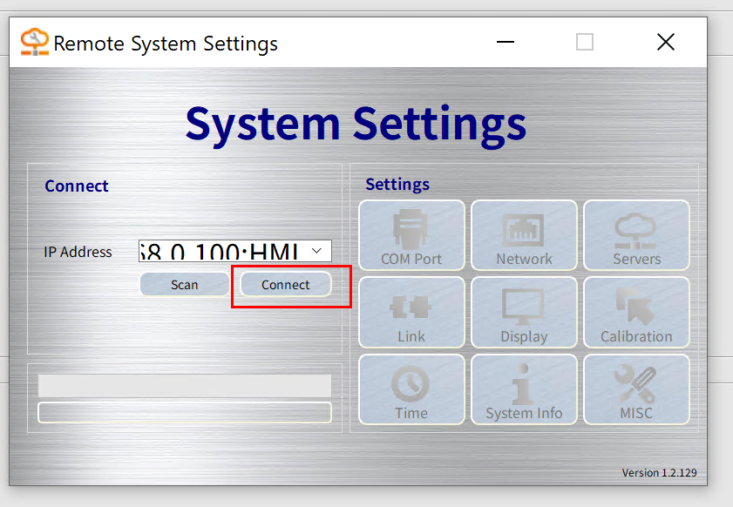
Task: Expand the IP Address dropdown arrow
Action: (x=317, y=251)
